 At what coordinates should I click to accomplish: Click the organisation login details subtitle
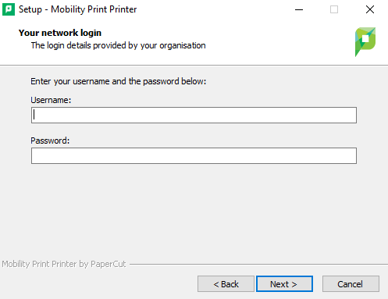coord(118,45)
